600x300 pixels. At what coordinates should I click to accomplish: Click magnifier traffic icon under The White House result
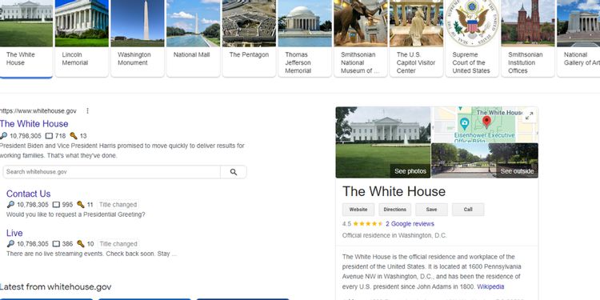(x=3, y=136)
